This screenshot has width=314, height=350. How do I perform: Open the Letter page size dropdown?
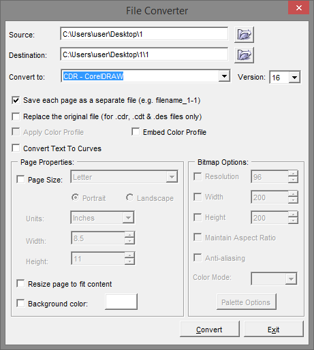[x=172, y=177]
